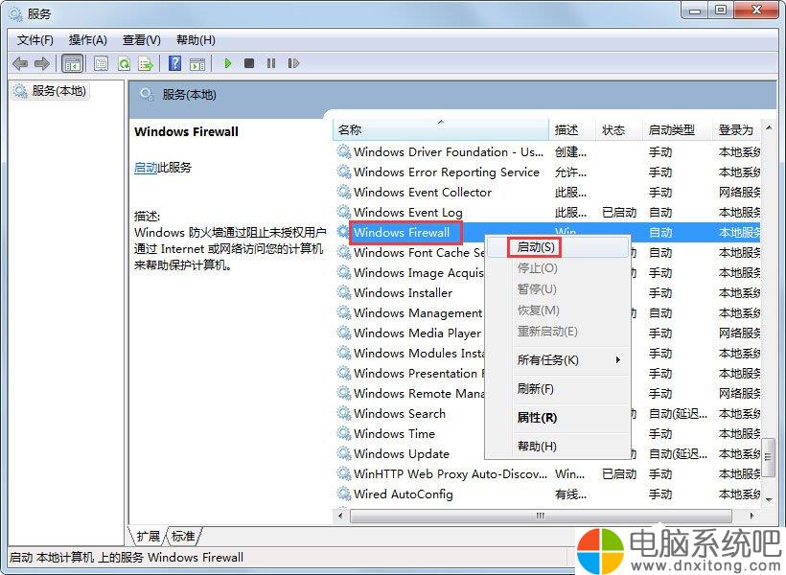Image resolution: width=786 pixels, height=575 pixels.
Task: Click the Refresh toolbar icon
Action: [124, 63]
